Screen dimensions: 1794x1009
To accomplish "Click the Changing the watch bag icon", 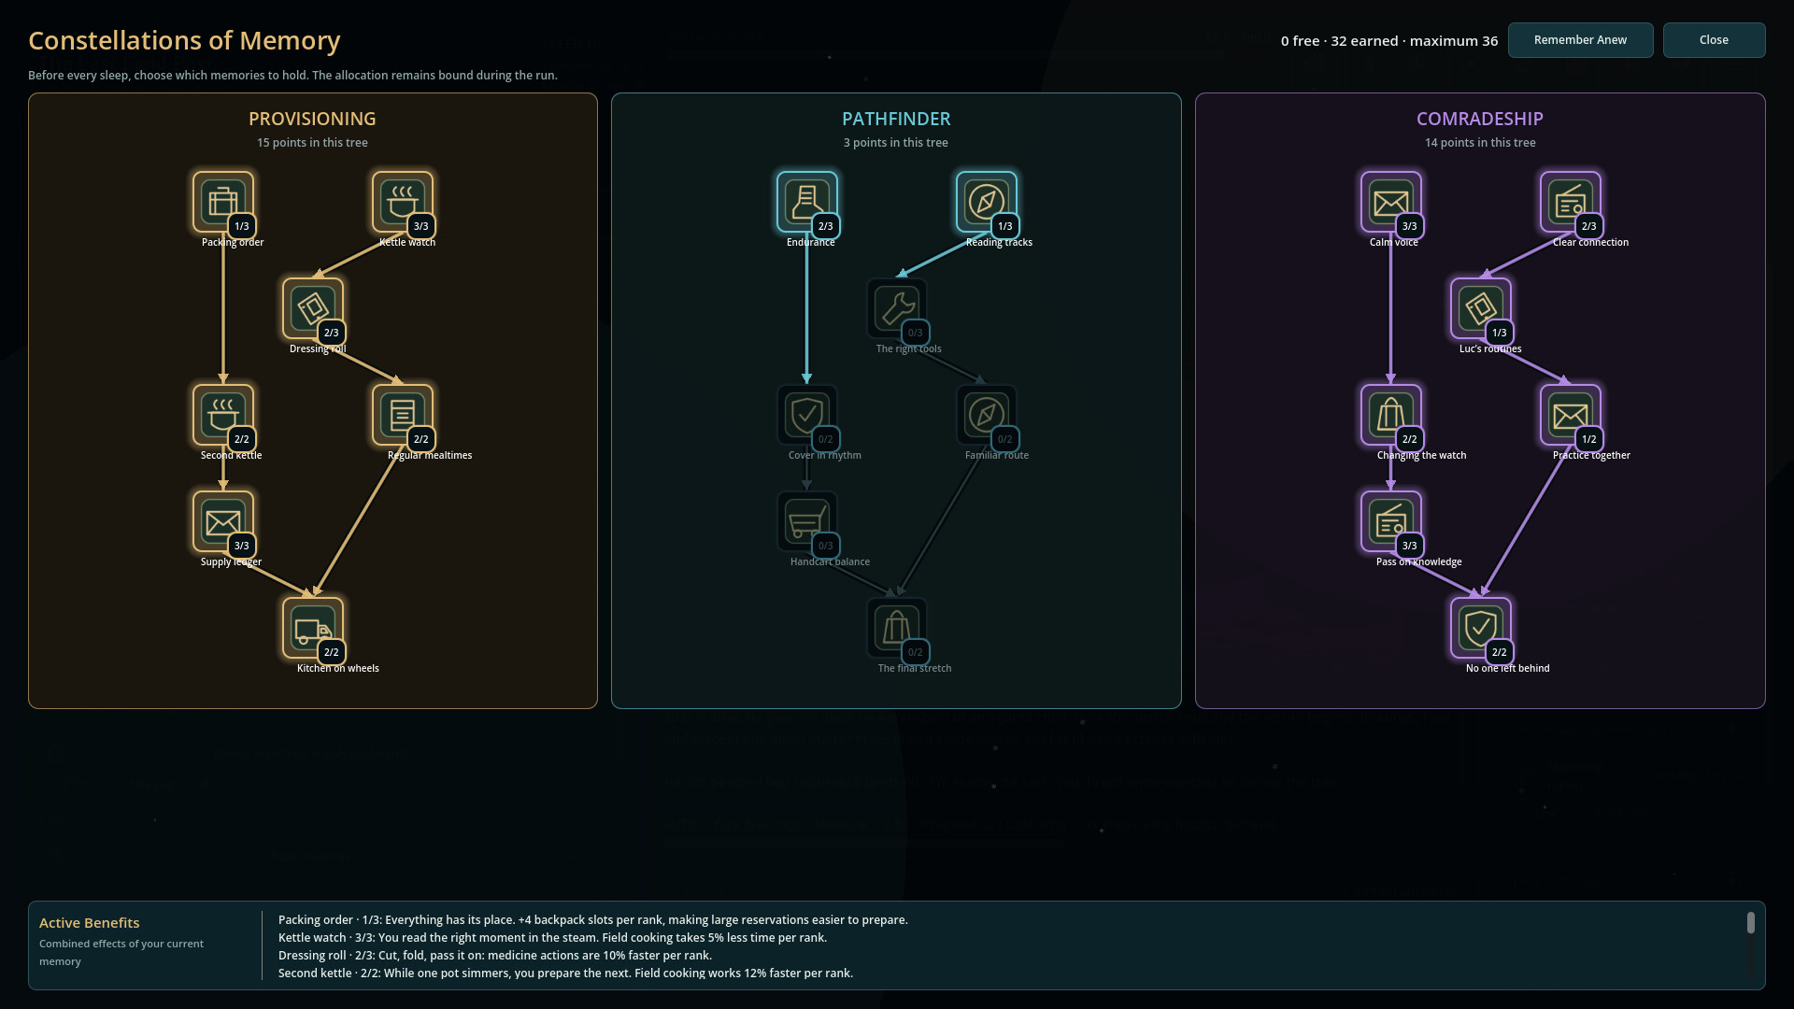I will click(1390, 414).
